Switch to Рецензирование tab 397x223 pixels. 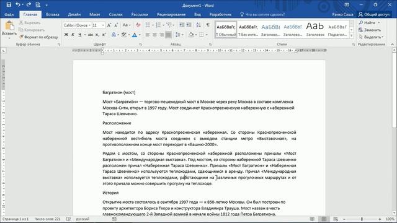pyautogui.click(x=171, y=14)
